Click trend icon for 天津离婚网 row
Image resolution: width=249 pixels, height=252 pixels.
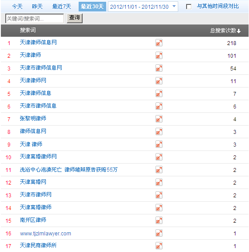tap(159, 182)
